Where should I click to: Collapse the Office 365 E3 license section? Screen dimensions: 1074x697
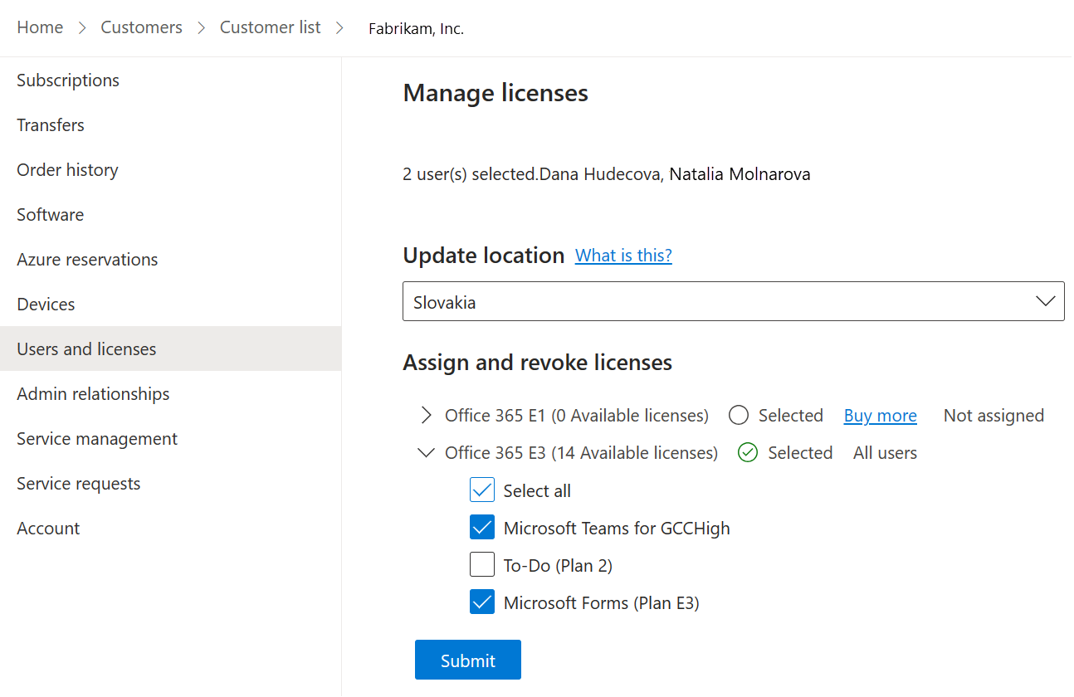(x=426, y=452)
